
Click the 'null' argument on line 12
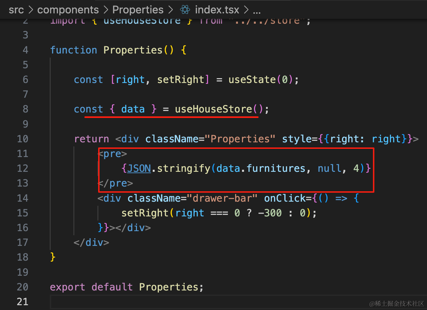pyautogui.click(x=330, y=168)
